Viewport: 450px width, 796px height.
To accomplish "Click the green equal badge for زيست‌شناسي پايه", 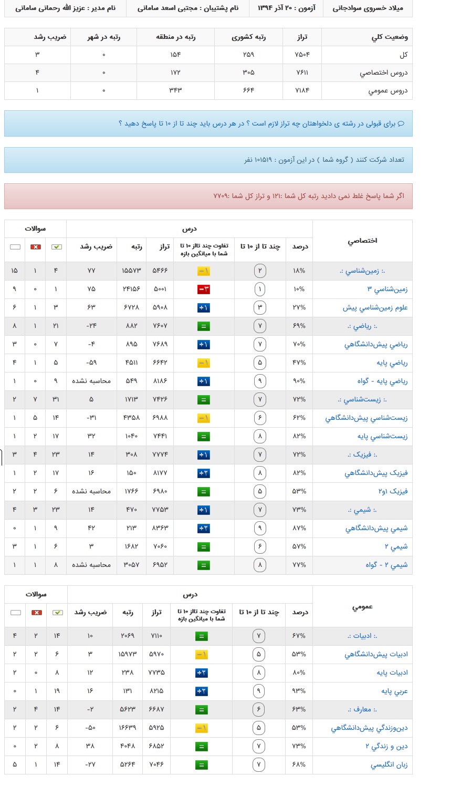I will pos(204,436).
